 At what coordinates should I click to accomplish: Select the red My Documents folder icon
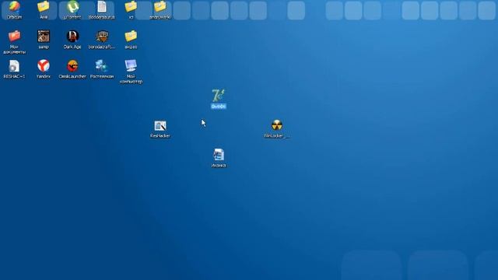click(14, 37)
